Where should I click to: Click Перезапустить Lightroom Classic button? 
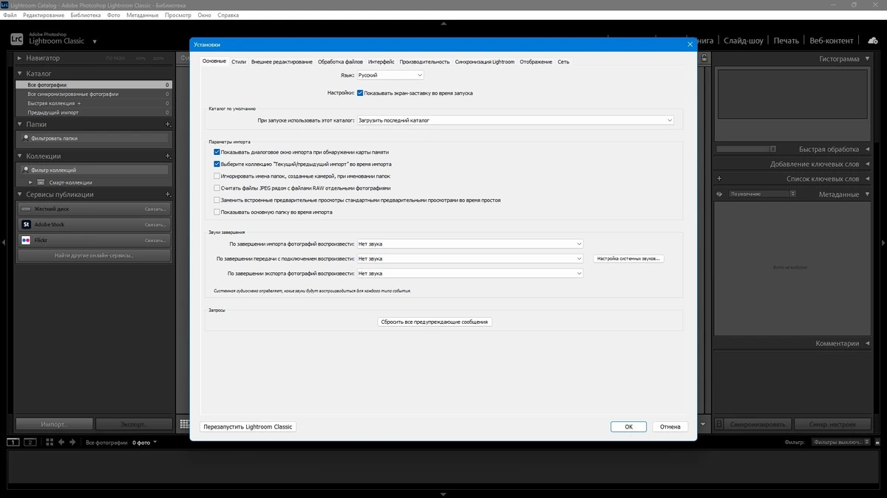click(x=248, y=426)
